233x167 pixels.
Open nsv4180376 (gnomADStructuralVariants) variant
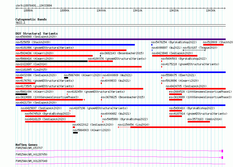pyautogui.click(x=117, y=59)
